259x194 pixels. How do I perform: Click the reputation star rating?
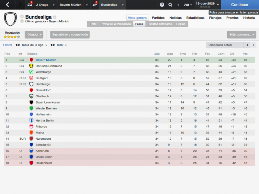coord(12,37)
